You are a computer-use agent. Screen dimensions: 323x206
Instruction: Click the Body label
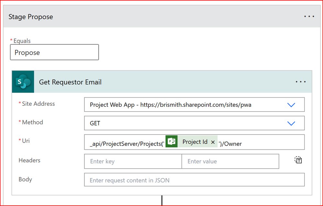point(25,179)
